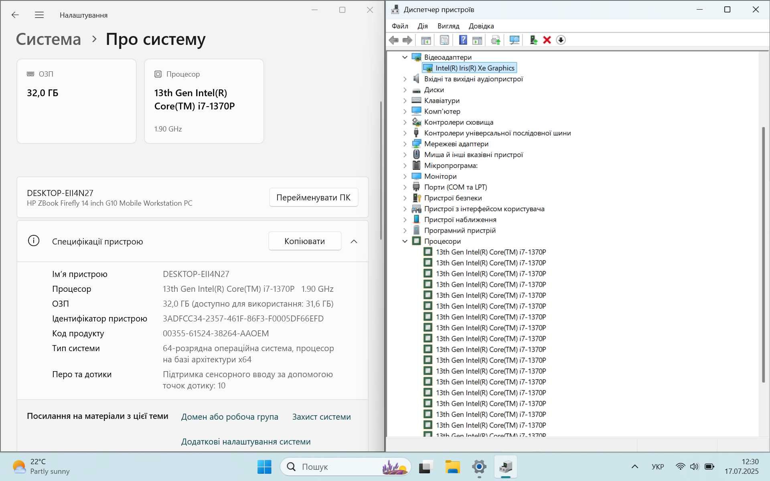Collapse the Процесори tree node

click(405, 241)
